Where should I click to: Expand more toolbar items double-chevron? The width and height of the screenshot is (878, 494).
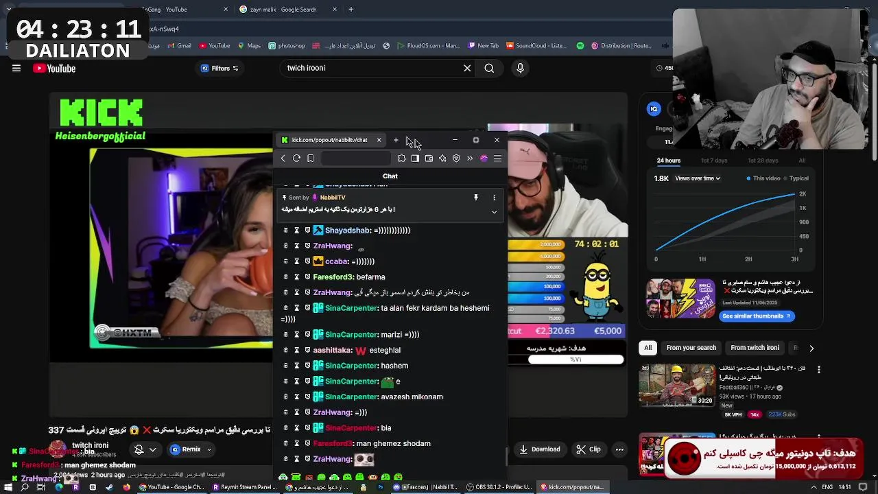[470, 158]
